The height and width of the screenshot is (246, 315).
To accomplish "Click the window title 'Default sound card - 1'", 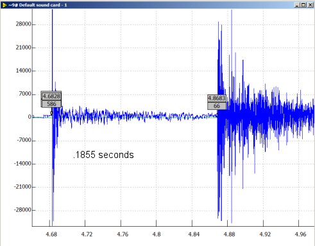I will 43,5.
